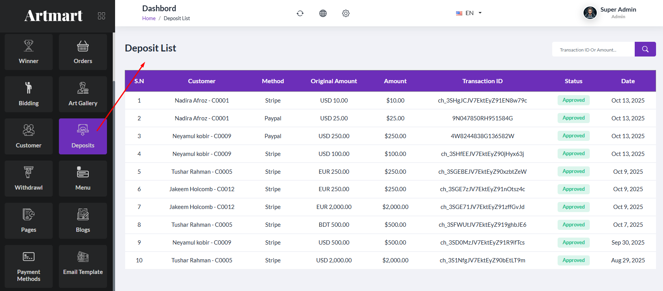Open Payment Methods in sidebar
Image resolution: width=663 pixels, height=291 pixels.
29,266
